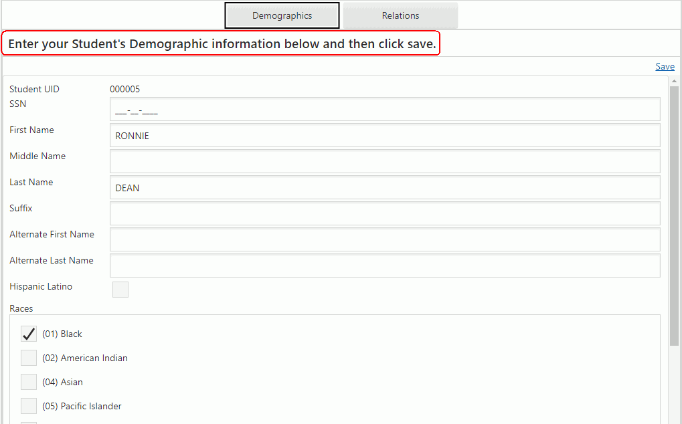
Task: Click the Last Name field containing DEAN
Action: (385, 187)
